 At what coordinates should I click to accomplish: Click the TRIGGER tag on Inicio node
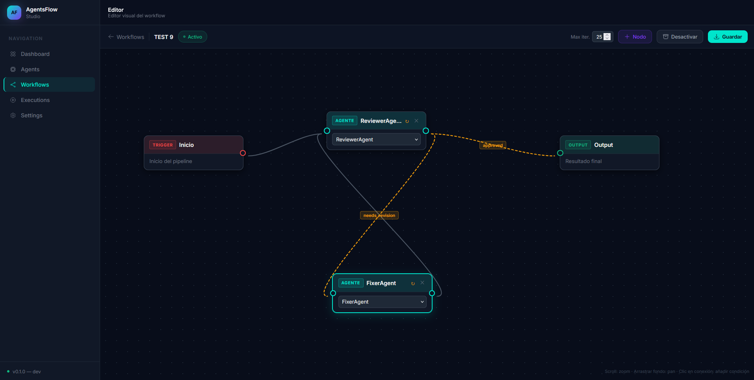coord(163,145)
